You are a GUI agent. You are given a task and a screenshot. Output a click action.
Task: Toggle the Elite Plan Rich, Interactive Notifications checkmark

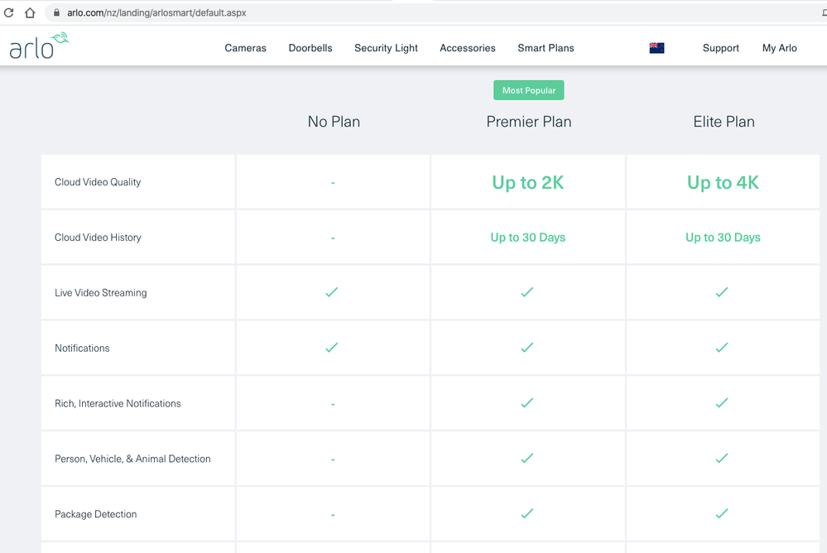click(x=721, y=403)
